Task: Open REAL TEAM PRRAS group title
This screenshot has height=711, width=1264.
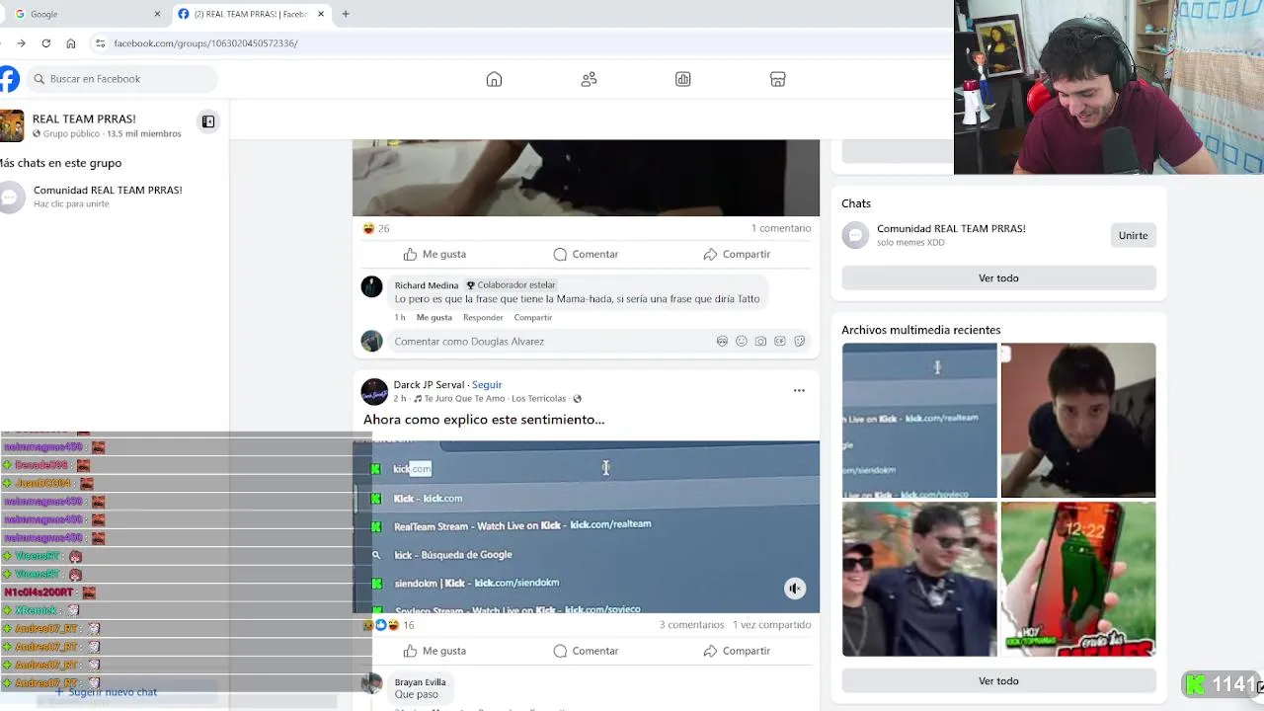Action: tap(84, 118)
